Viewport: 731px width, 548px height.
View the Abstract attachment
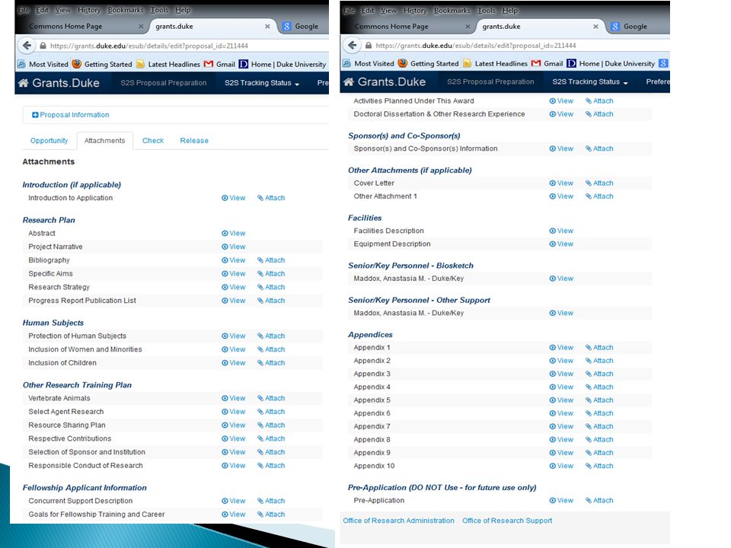(x=234, y=233)
